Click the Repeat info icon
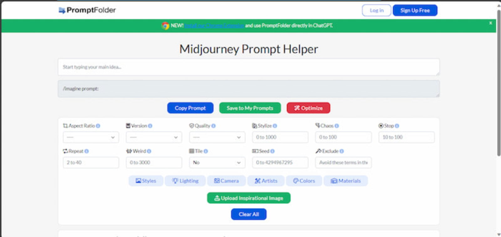The image size is (501, 237). [x=86, y=151]
